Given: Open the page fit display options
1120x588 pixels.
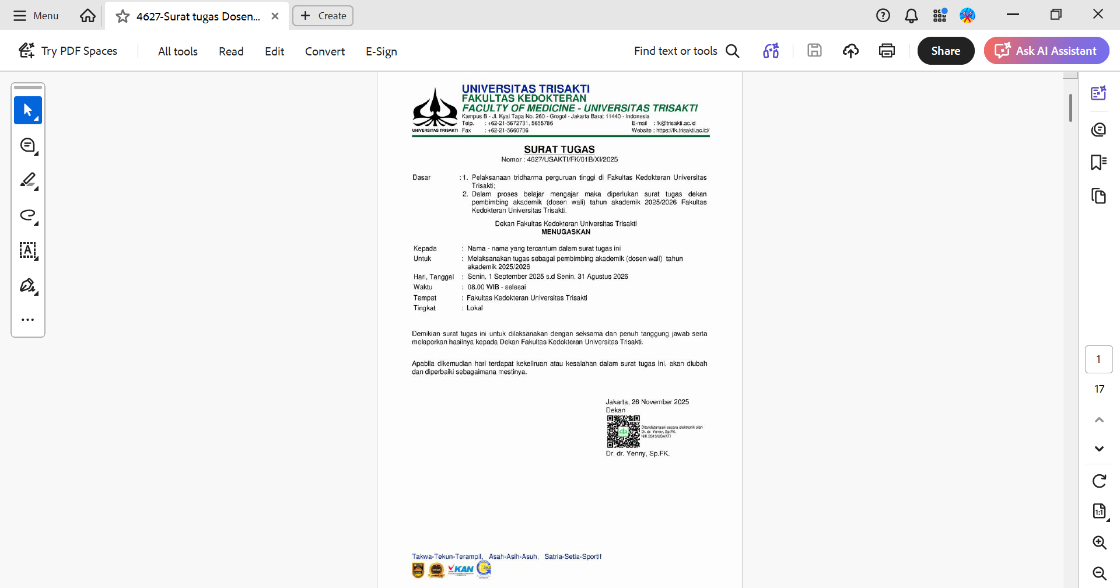Looking at the screenshot, I should pos(1100,512).
